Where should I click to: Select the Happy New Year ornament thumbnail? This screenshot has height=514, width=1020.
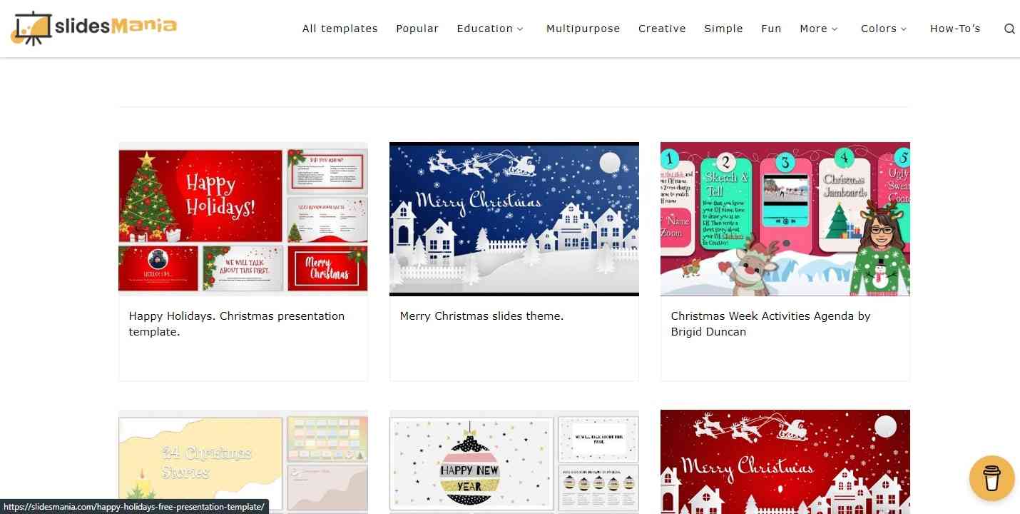tap(514, 462)
